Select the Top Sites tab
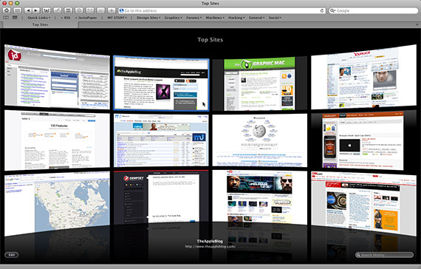Screen dimensions: 421x269 click(x=41, y=24)
